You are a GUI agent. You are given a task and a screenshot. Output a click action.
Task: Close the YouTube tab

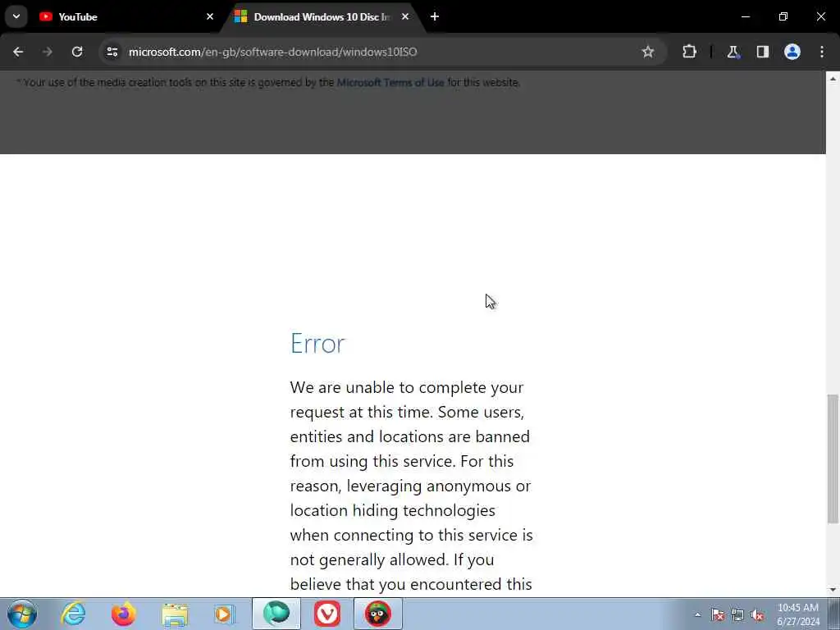210,16
